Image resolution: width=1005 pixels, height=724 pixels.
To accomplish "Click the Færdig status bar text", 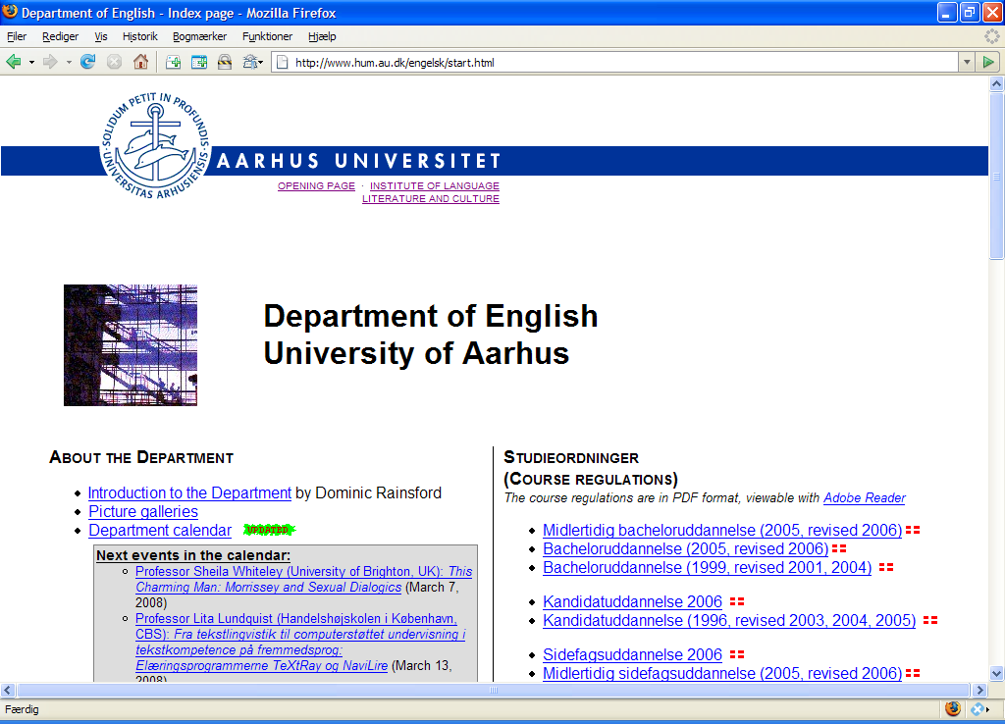I will click(22, 709).
